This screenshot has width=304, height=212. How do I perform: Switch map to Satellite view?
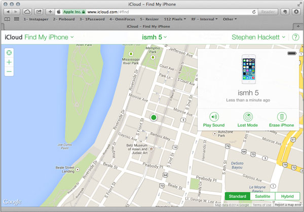click(262, 196)
